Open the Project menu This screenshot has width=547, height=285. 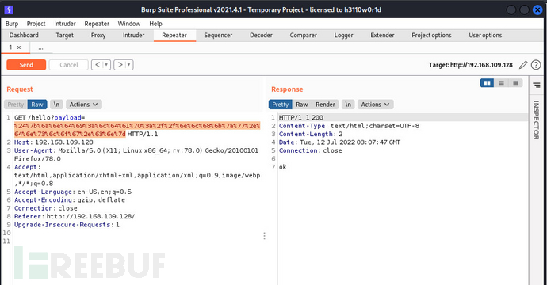point(36,24)
